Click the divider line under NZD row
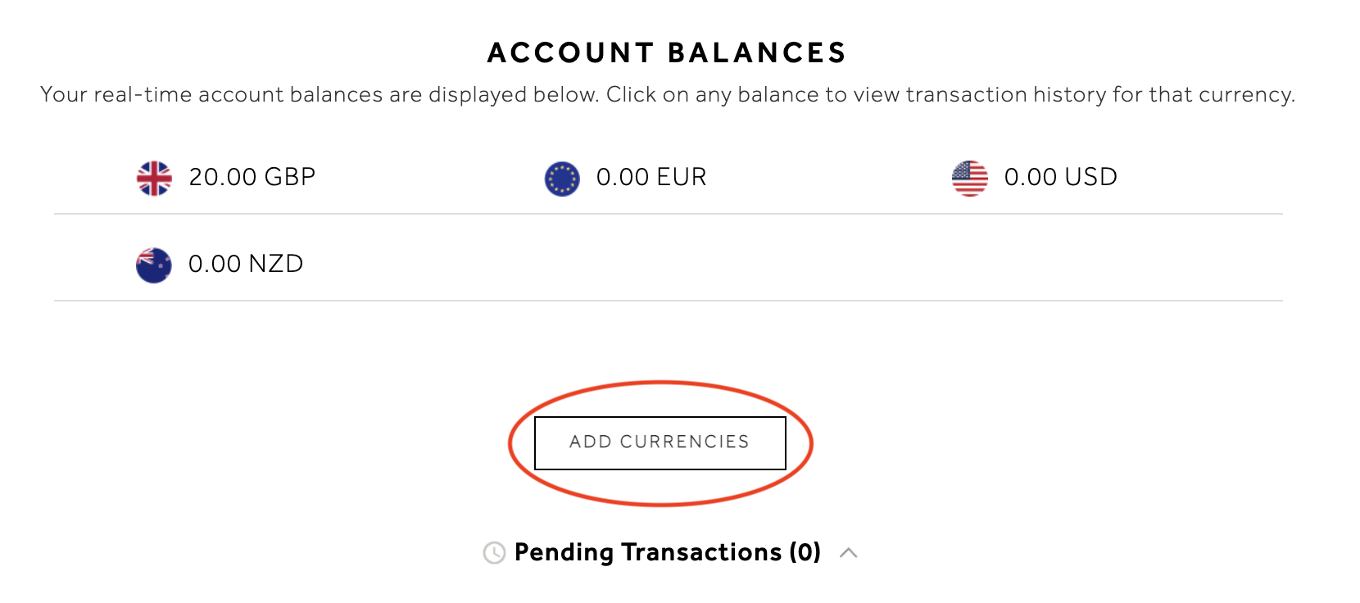Image resolution: width=1360 pixels, height=603 pixels. click(x=669, y=301)
